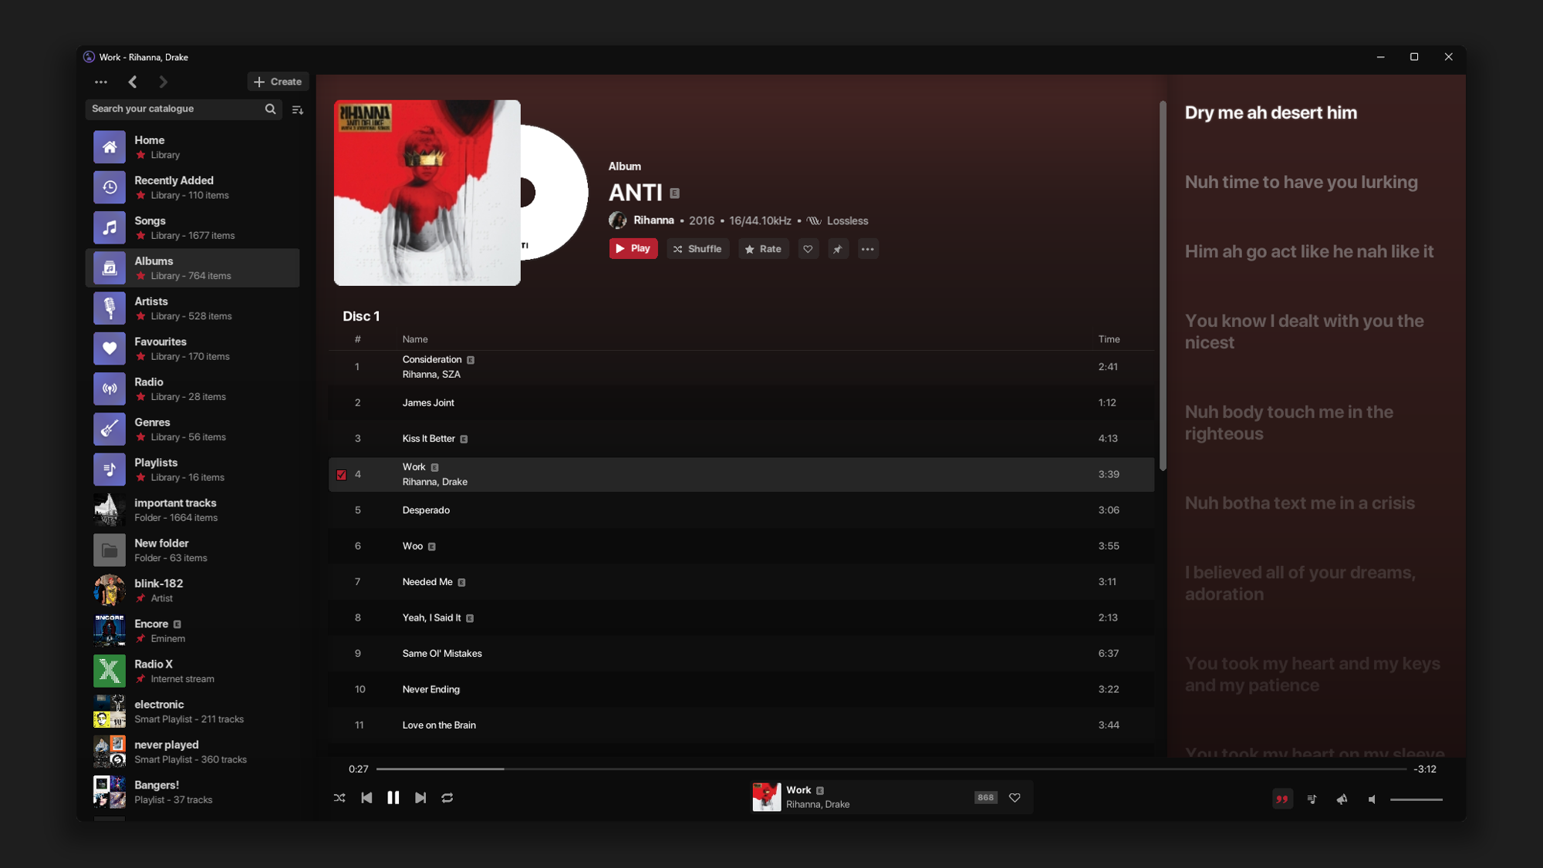Toggle shuffle in the playback bar
The width and height of the screenshot is (1543, 868).
pyautogui.click(x=339, y=798)
